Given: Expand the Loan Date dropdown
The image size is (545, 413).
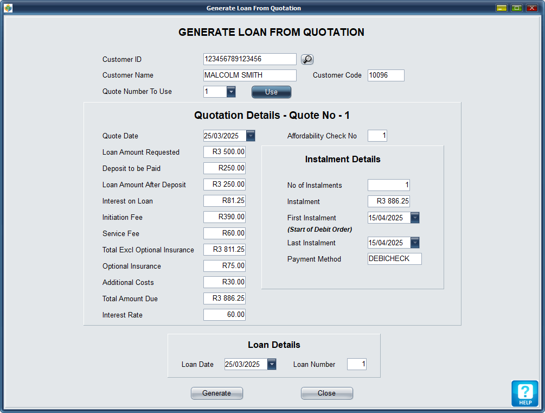Looking at the screenshot, I should click(272, 364).
